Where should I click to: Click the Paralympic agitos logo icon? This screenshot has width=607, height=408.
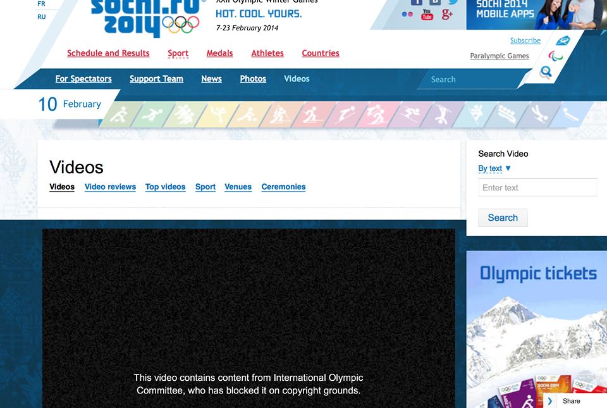(556, 56)
